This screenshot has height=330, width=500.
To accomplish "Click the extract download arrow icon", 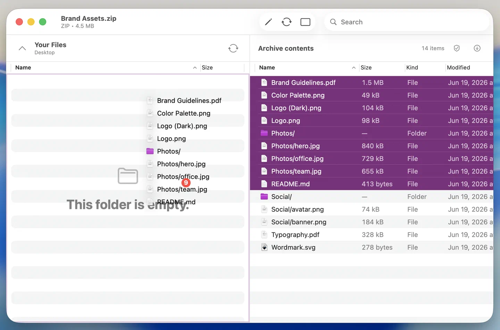I will (x=477, y=48).
